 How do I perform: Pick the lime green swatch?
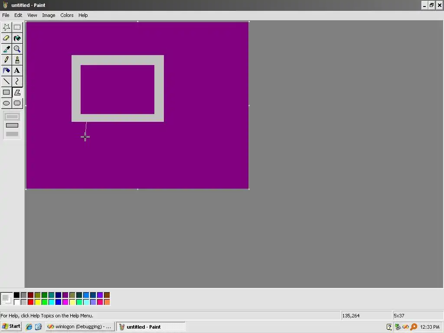[x=45, y=302]
